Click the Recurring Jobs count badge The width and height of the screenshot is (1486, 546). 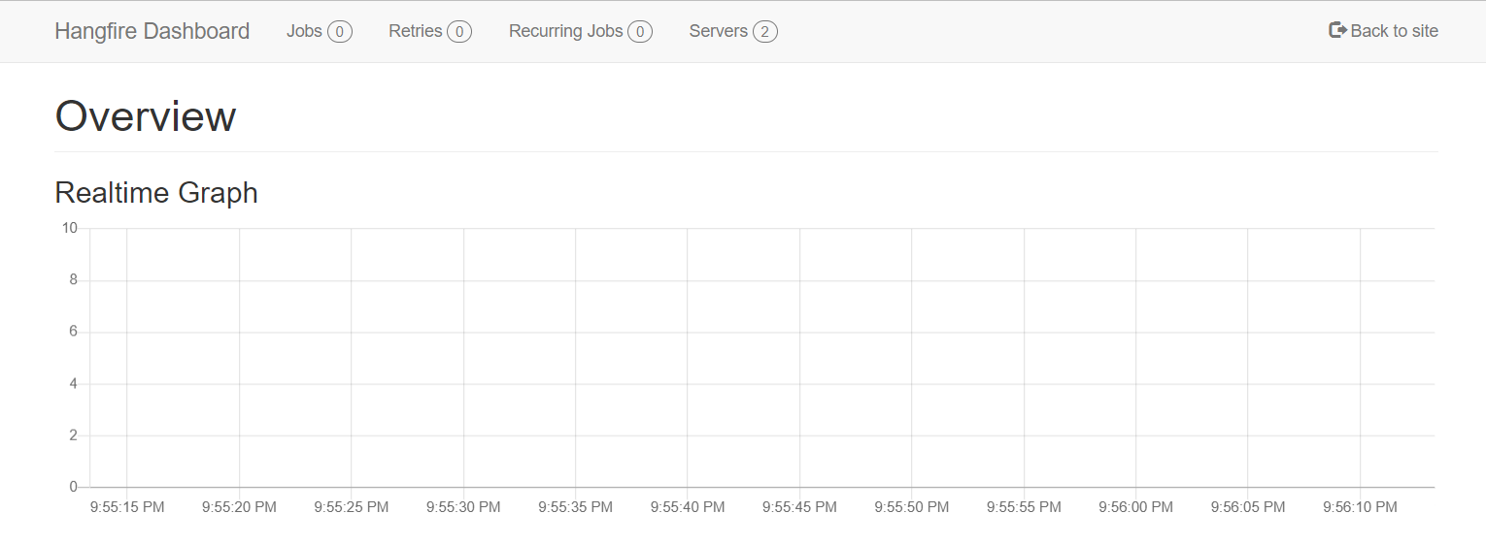tap(640, 32)
